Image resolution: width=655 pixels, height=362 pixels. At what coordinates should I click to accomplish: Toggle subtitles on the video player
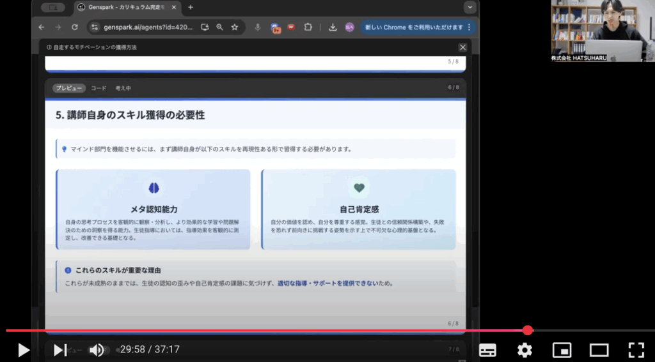(488, 350)
